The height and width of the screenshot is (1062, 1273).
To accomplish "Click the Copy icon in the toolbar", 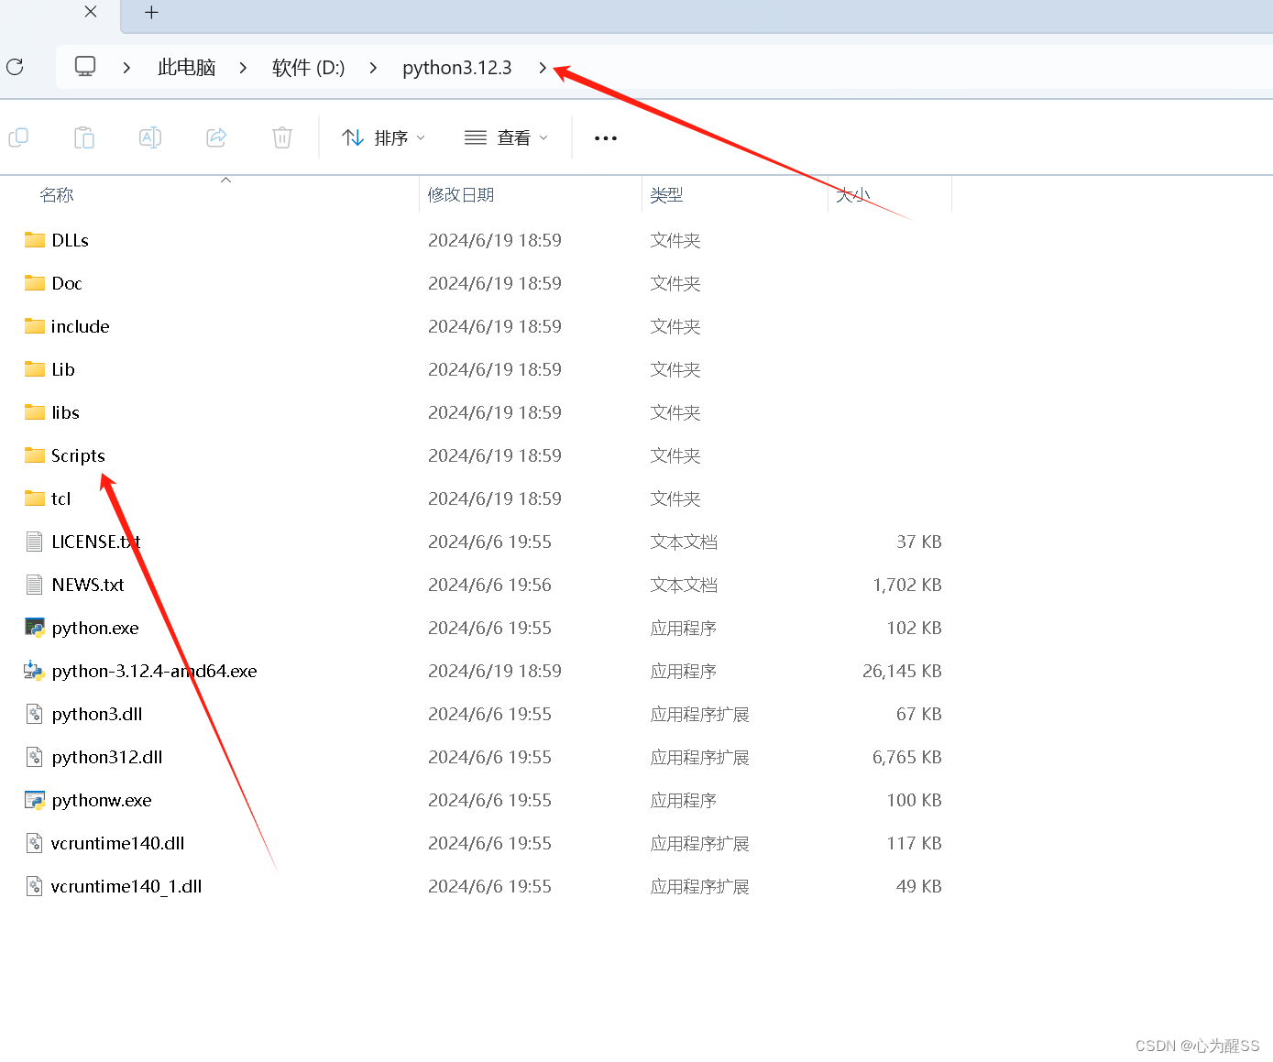I will pyautogui.click(x=18, y=137).
